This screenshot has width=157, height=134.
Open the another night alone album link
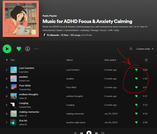(x=76, y=122)
